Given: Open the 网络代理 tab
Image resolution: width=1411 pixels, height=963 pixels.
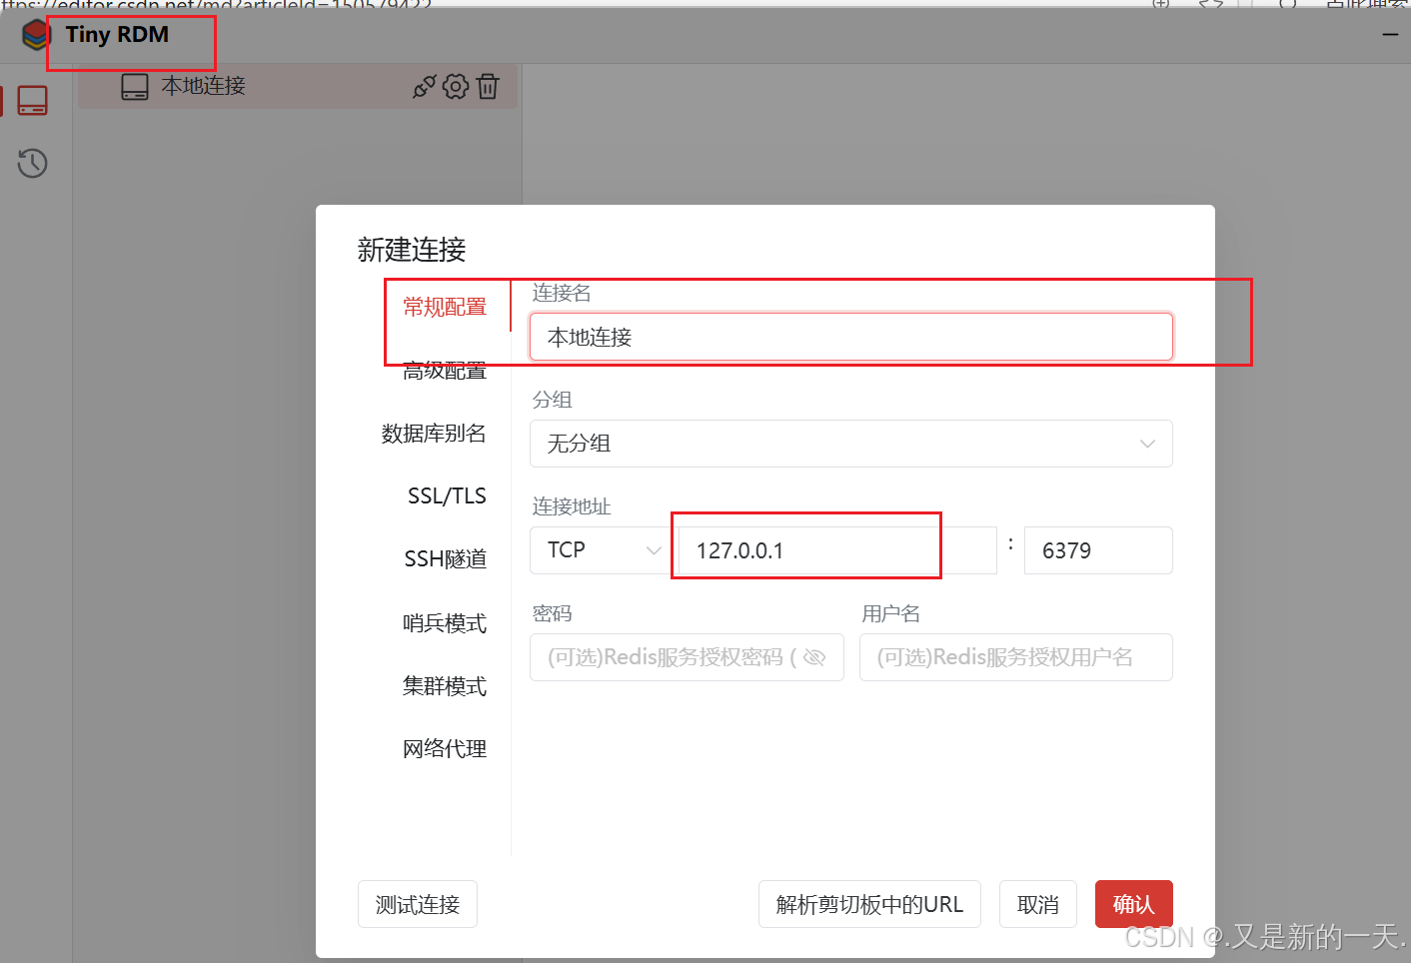Looking at the screenshot, I should point(445,749).
